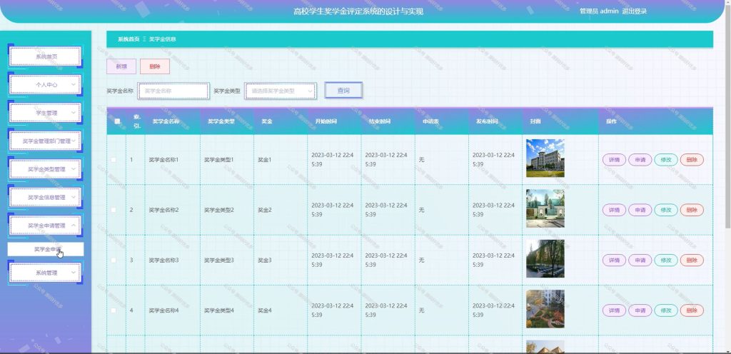731x354 pixels.
Task: Open 详情 for 奖学金名称2
Action: 615,210
